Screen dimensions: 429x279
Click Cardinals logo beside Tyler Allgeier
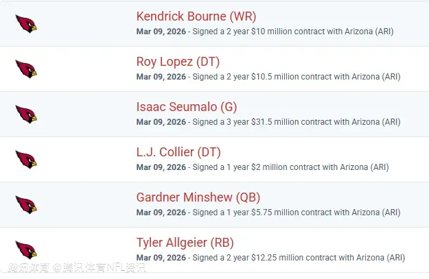pos(26,250)
